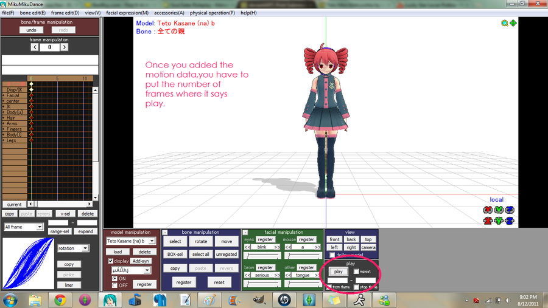548x308 pixels.
Task: Open the file(F) menu
Action: coord(8,13)
